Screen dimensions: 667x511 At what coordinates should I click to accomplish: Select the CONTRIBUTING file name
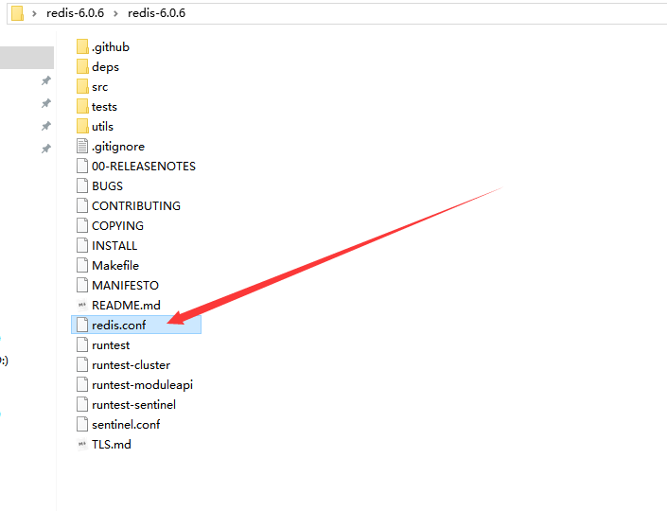pyautogui.click(x=136, y=206)
